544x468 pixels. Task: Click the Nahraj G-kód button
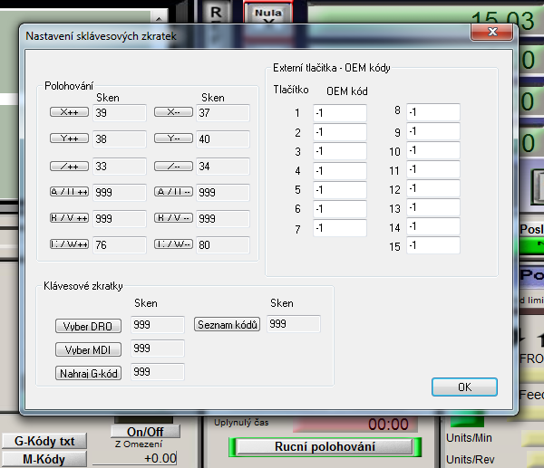[89, 372]
